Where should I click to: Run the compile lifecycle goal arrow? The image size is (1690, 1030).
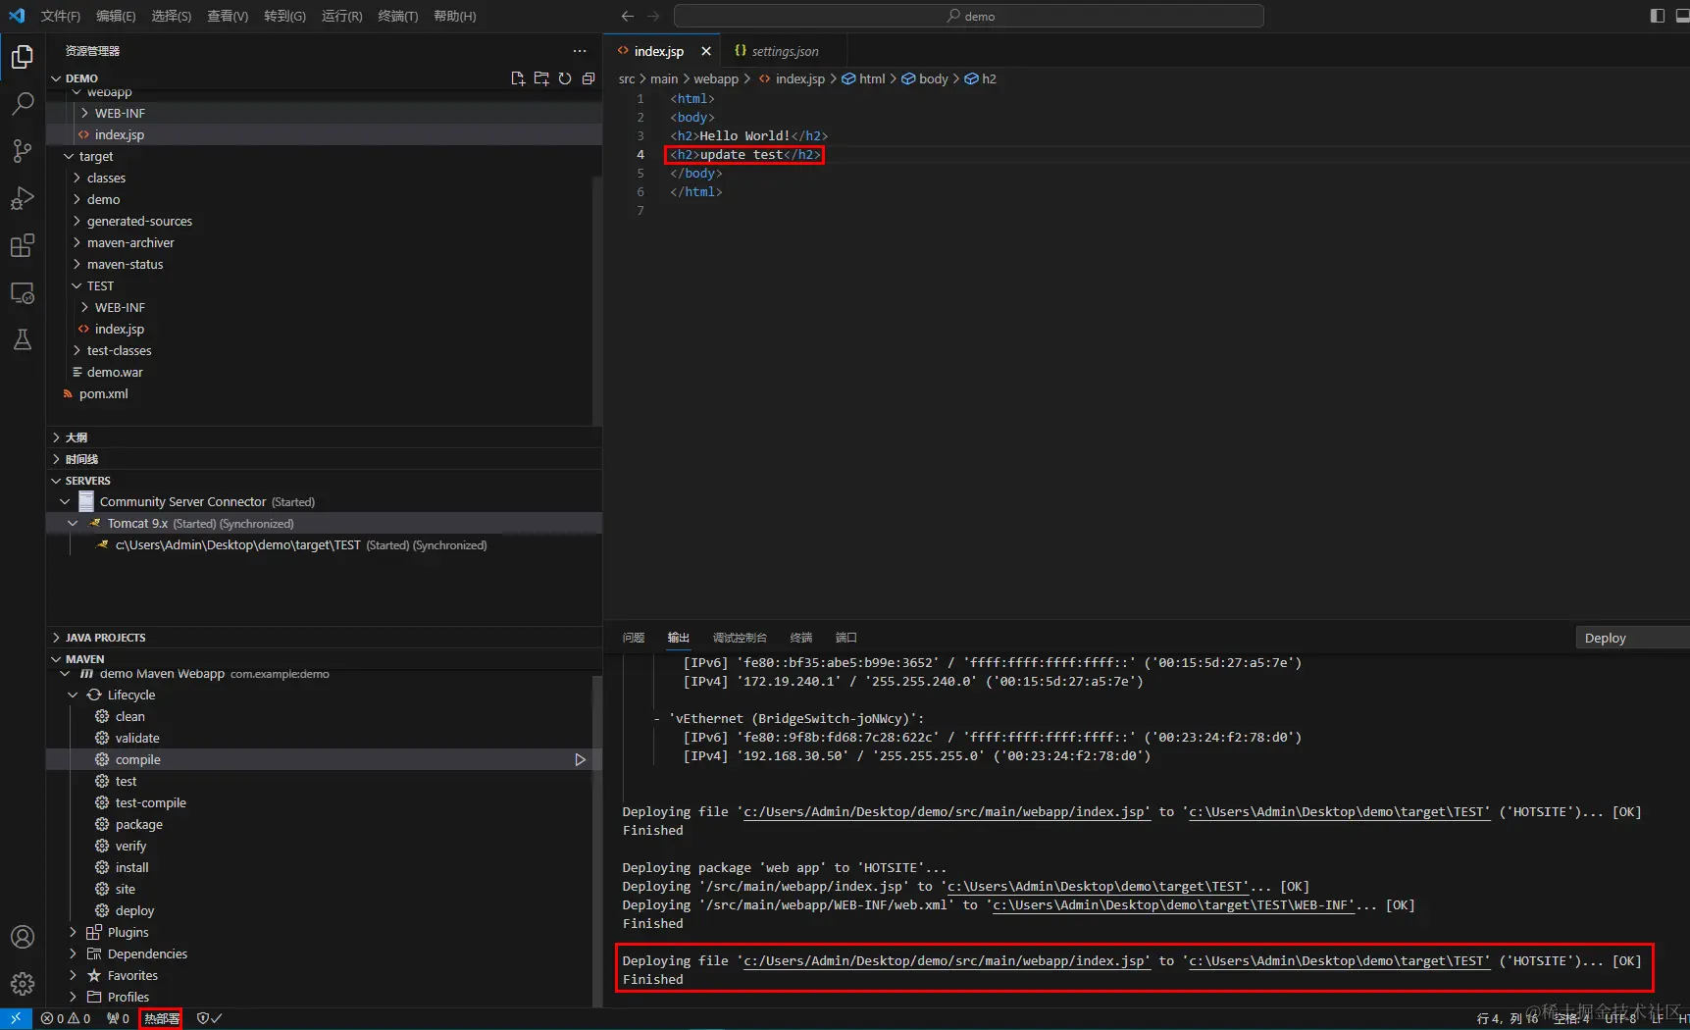coord(580,759)
